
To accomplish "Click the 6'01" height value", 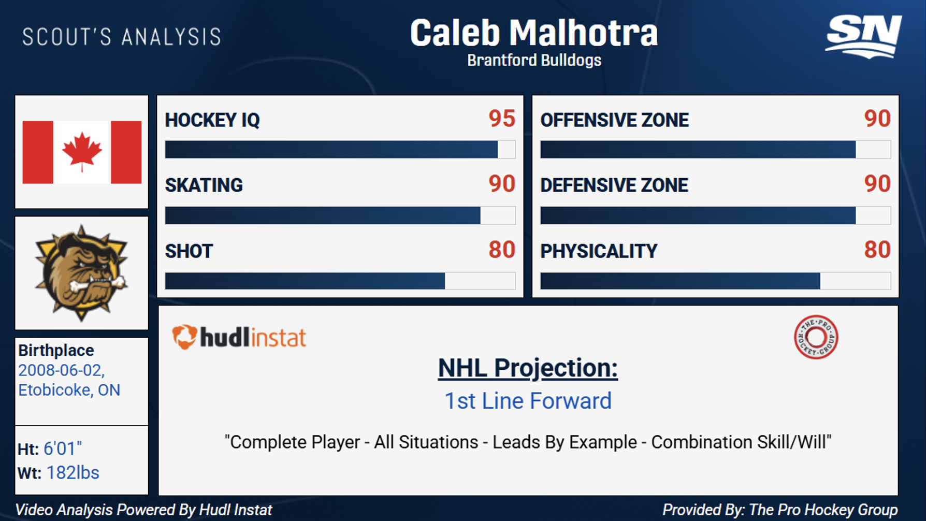I will pyautogui.click(x=63, y=448).
